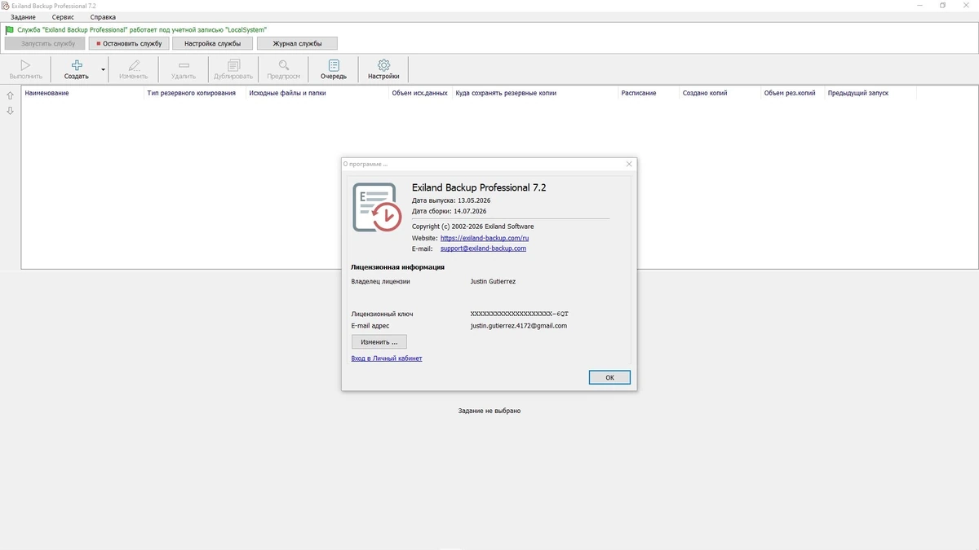
Task: Open Настройка службы button
Action: click(212, 43)
